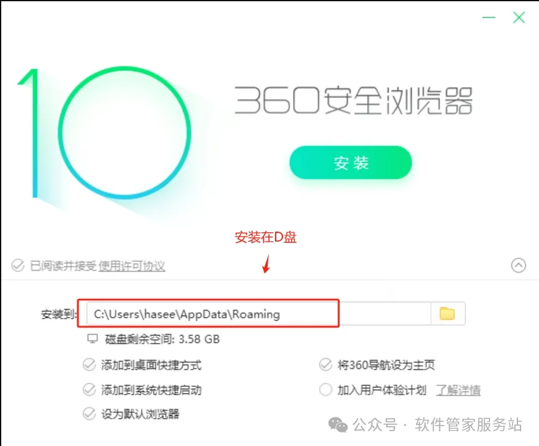This screenshot has width=539, height=446.
Task: Uncheck 设为默认浏览器 option
Action: [90, 414]
